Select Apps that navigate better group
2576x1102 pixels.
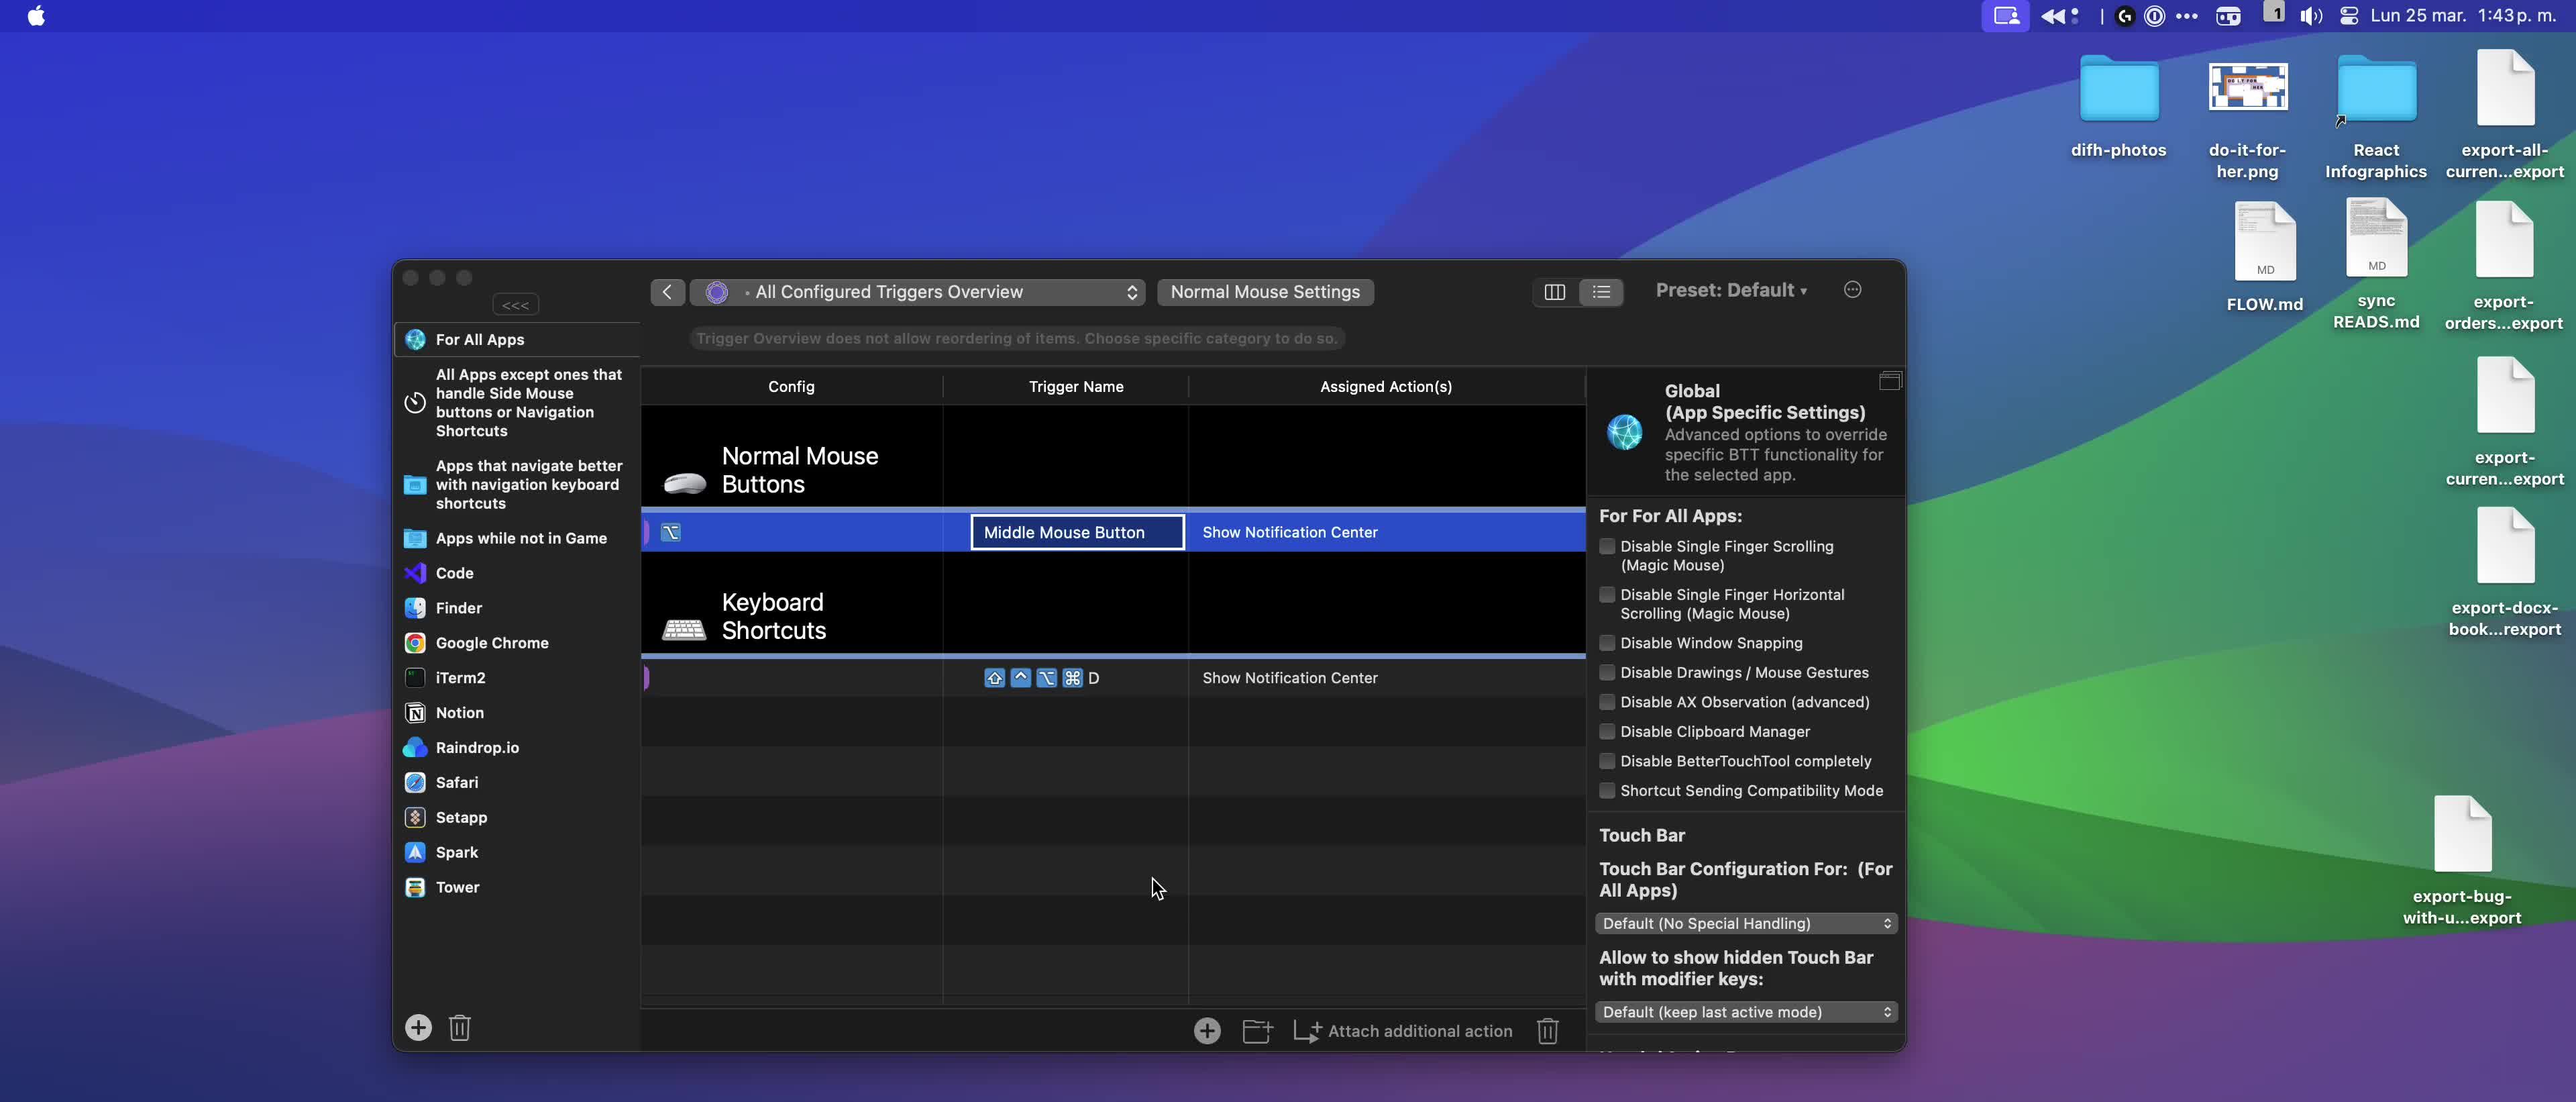click(x=517, y=485)
